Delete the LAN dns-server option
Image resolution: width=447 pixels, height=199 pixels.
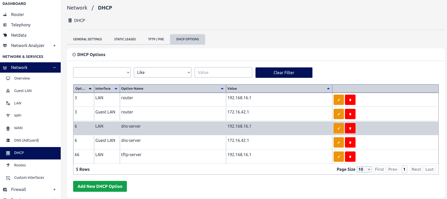pyautogui.click(x=350, y=128)
